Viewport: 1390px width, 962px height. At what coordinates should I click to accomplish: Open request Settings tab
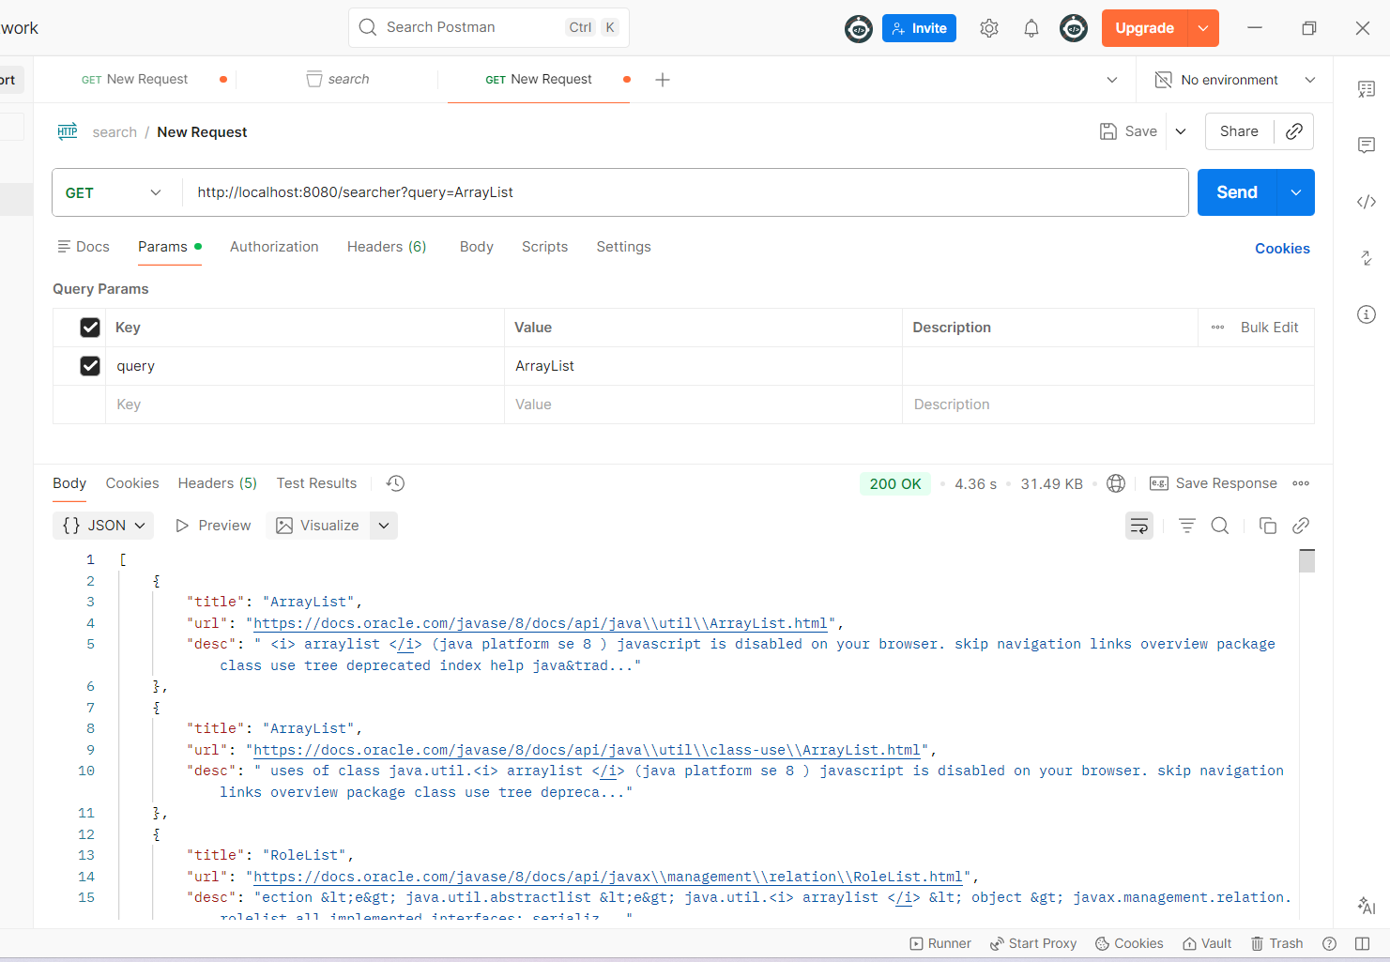pyautogui.click(x=623, y=247)
